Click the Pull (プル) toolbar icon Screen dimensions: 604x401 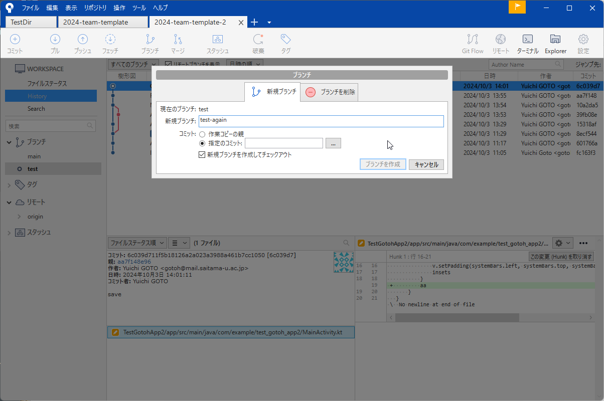pyautogui.click(x=55, y=39)
